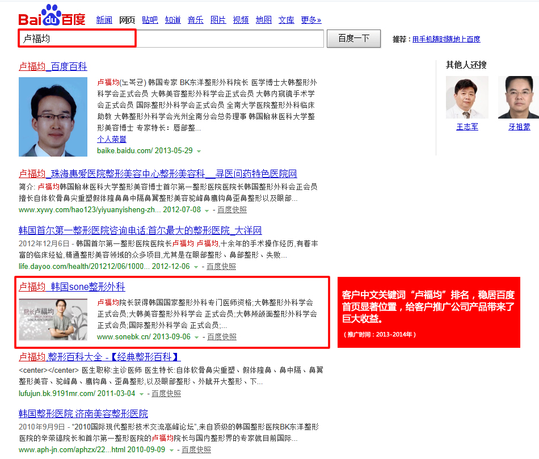Switch to the 图片 images tab
This screenshot has height=459, width=539.
click(x=218, y=20)
